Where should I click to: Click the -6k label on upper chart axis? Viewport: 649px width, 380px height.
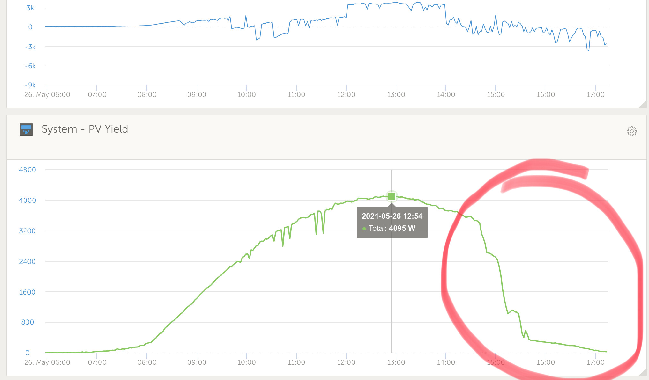coord(30,66)
